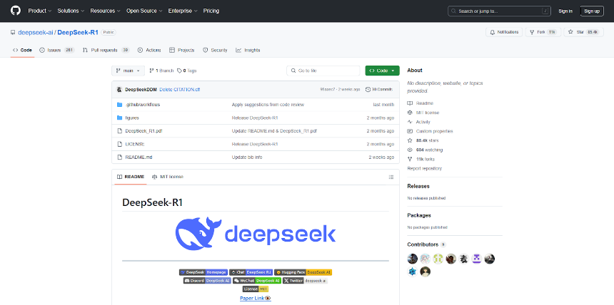This screenshot has height=305, width=614.
Task: Click the file icon beside LICENSE
Action: pos(120,144)
